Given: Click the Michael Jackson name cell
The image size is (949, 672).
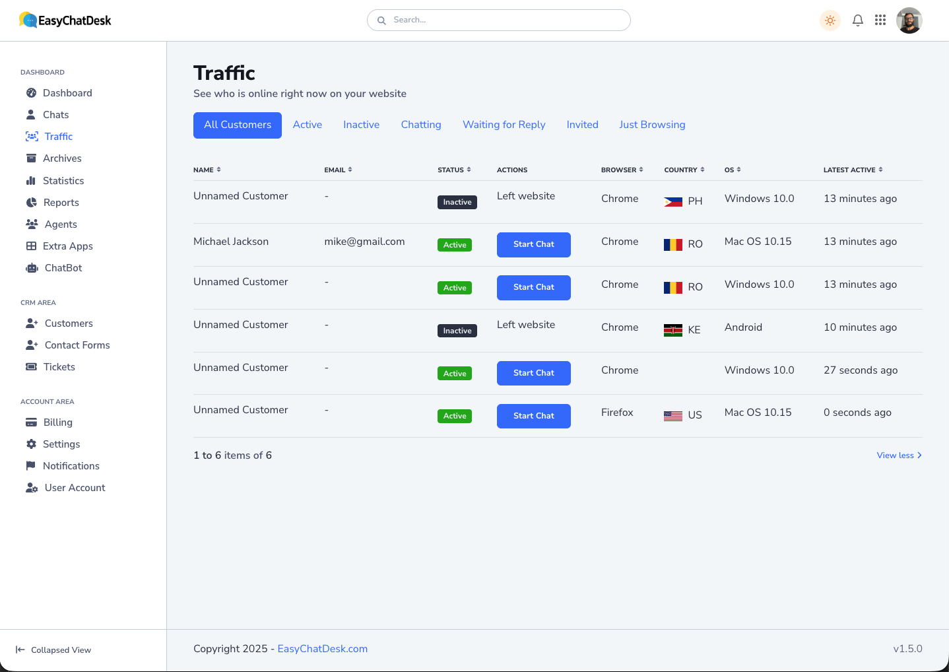Looking at the screenshot, I should tap(231, 242).
